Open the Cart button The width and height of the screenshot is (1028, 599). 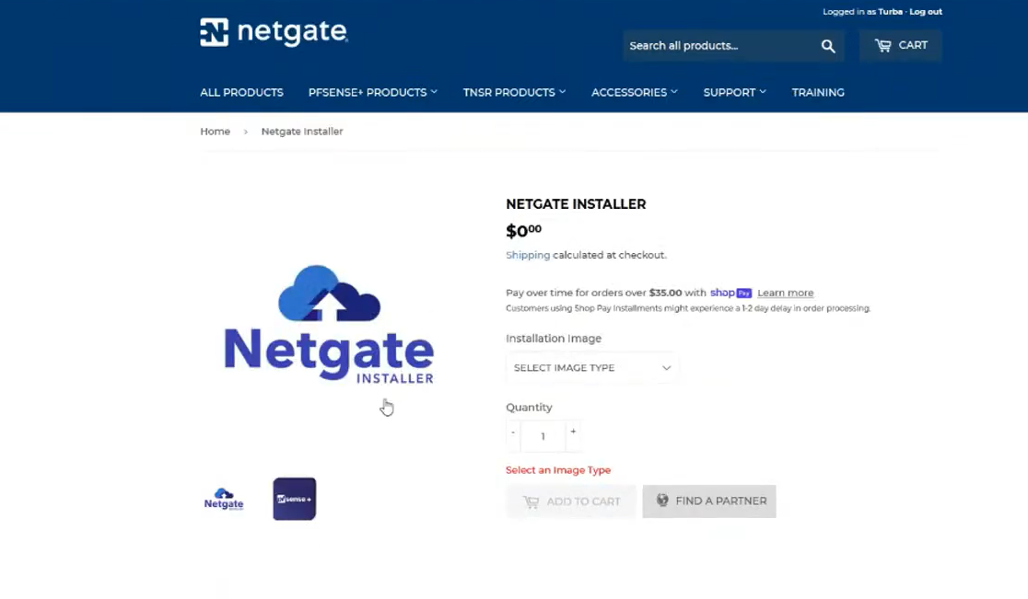point(901,45)
